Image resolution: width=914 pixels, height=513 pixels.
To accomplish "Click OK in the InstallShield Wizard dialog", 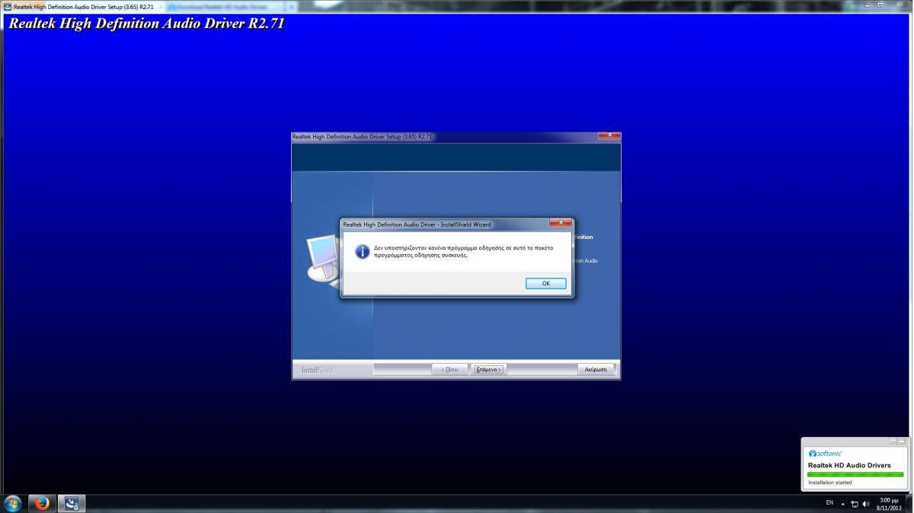I will coord(545,283).
